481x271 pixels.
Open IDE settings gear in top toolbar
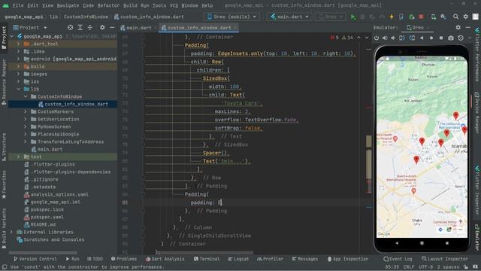pos(466,17)
